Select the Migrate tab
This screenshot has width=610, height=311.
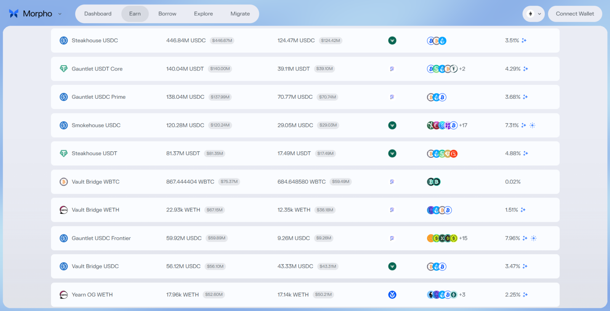click(240, 14)
